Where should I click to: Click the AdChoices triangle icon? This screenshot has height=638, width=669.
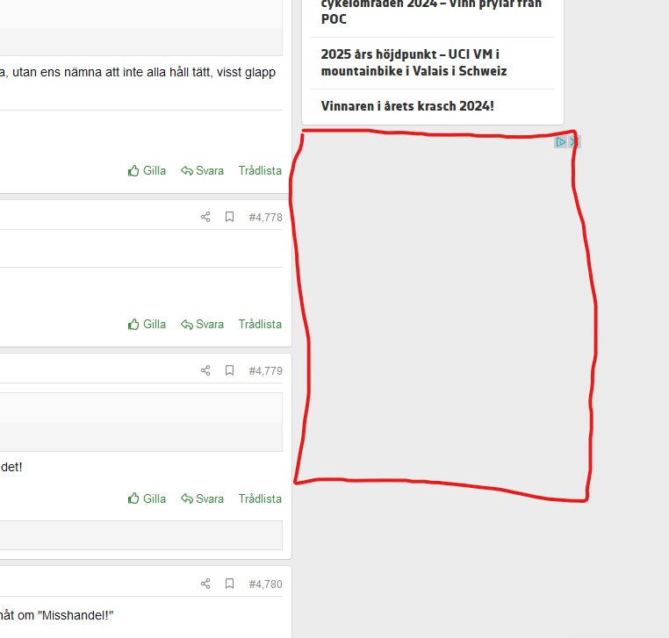(561, 141)
